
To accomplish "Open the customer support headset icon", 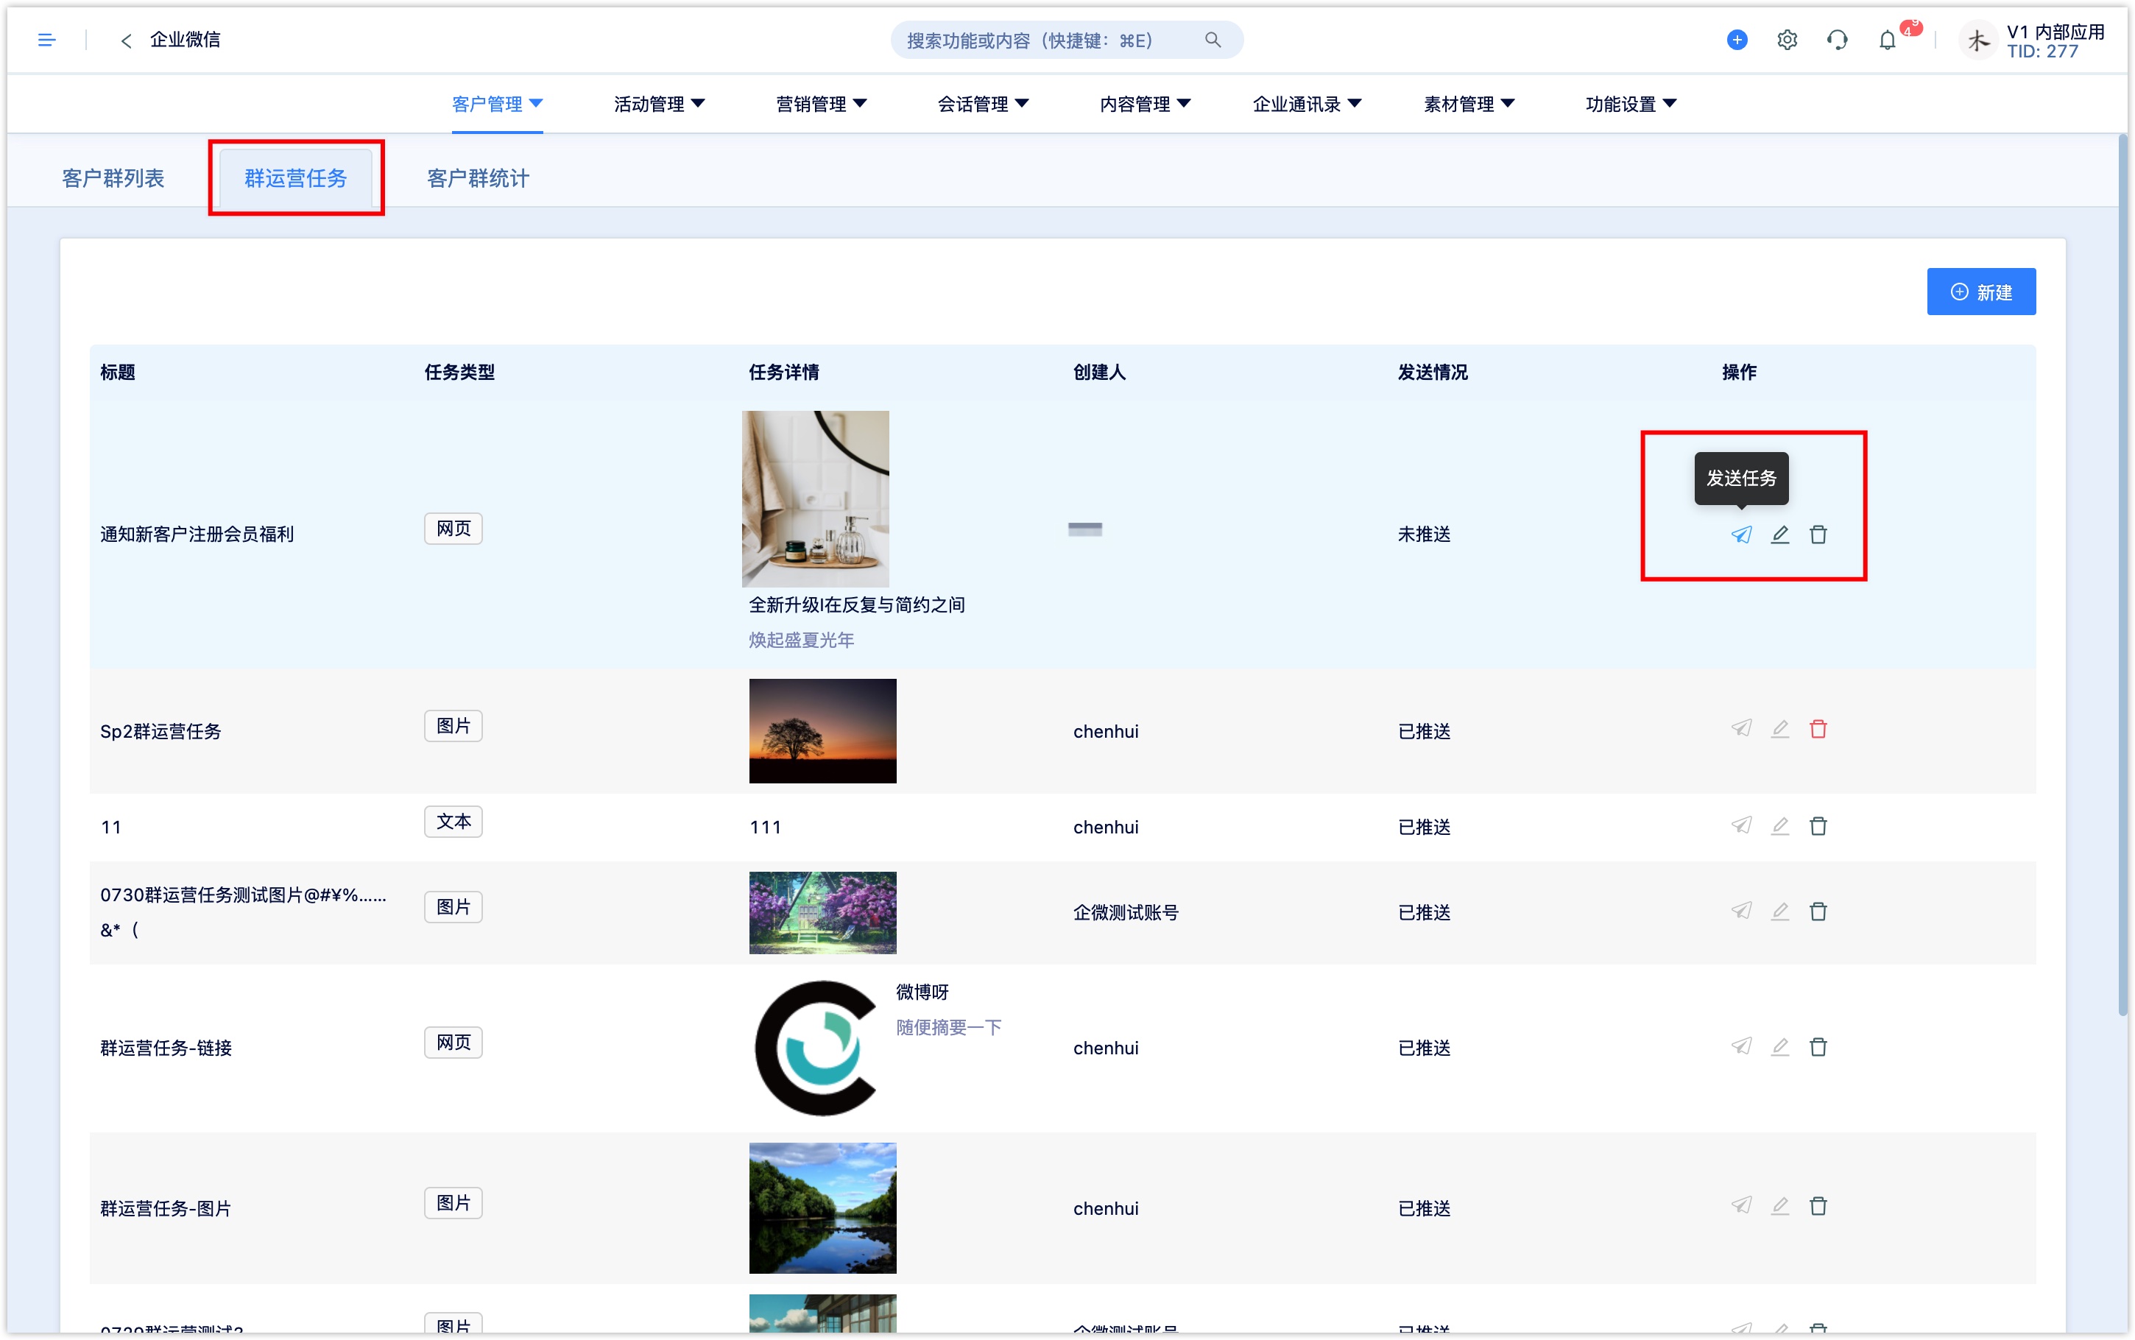I will pos(1836,40).
